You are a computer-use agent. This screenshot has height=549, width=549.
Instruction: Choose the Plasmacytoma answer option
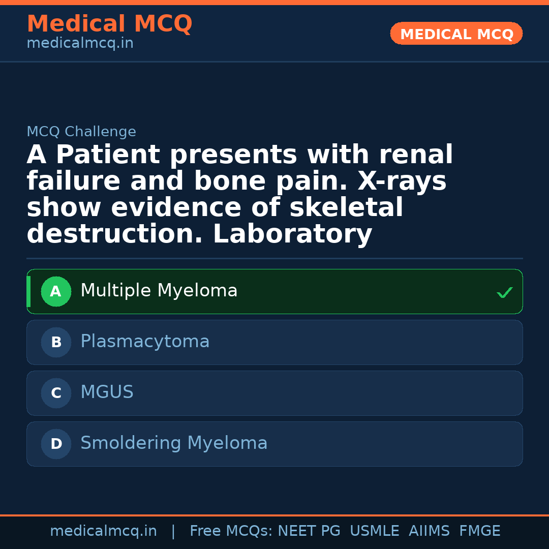[145, 342]
